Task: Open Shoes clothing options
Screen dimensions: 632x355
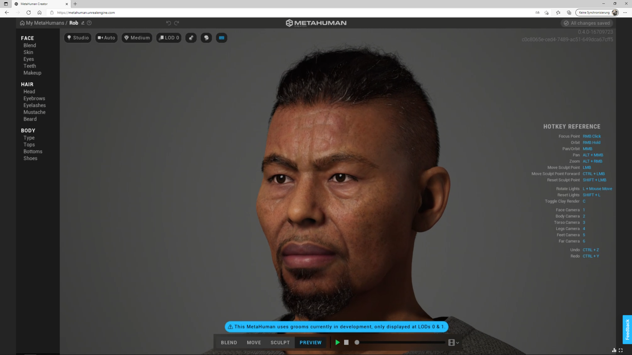Action: [30, 158]
